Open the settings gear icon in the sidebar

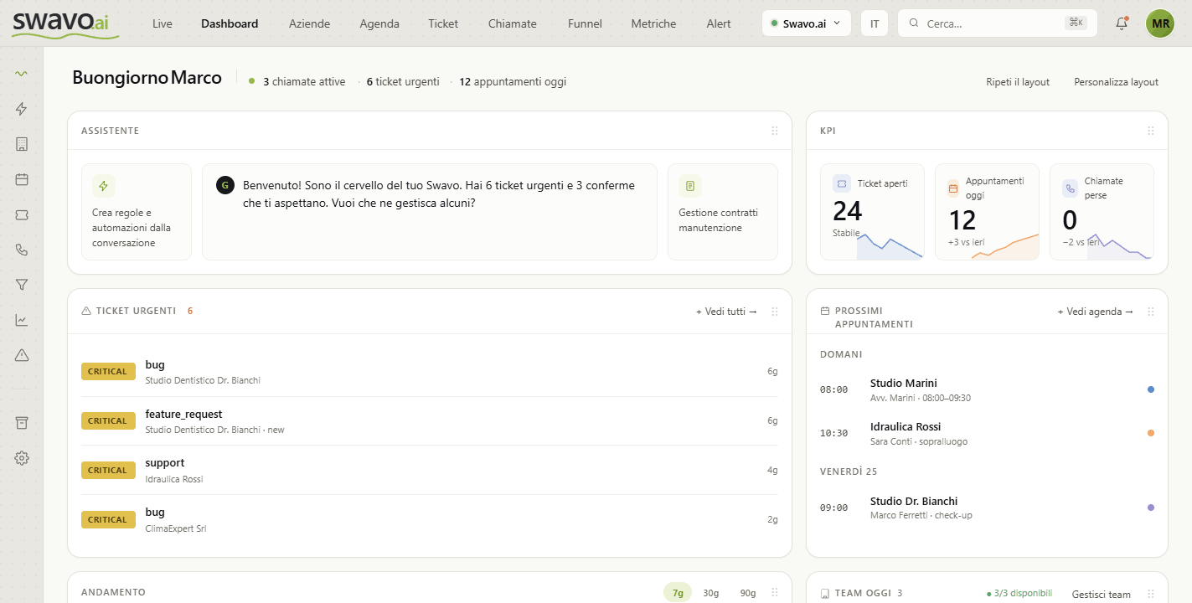point(22,458)
